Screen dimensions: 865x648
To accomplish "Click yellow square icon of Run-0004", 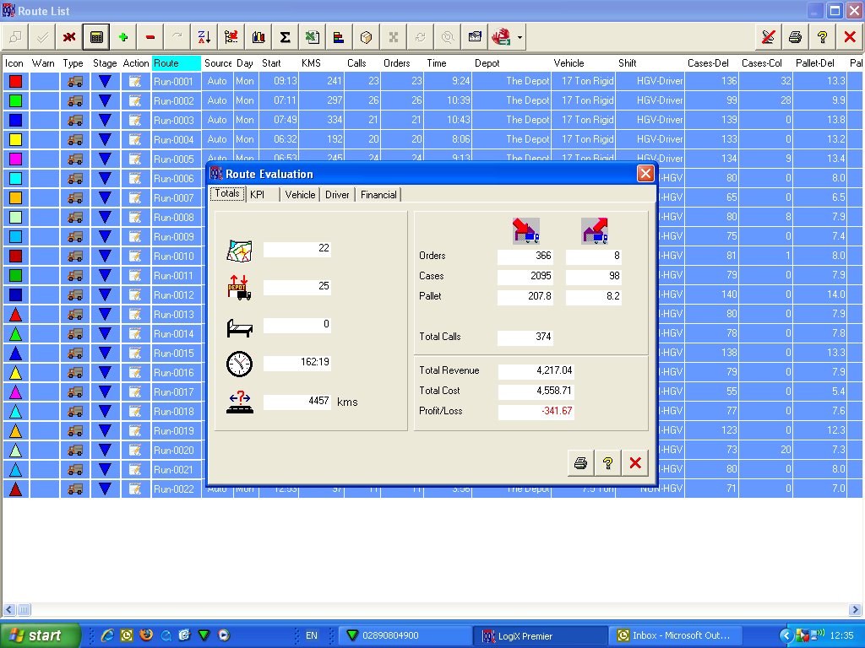I will [x=15, y=139].
